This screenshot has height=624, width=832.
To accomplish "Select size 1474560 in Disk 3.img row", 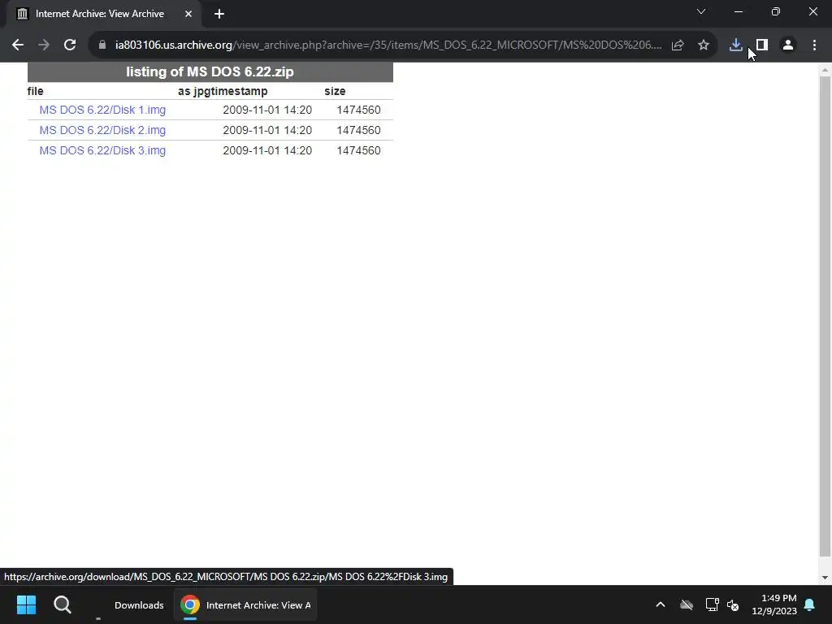I will click(x=358, y=150).
